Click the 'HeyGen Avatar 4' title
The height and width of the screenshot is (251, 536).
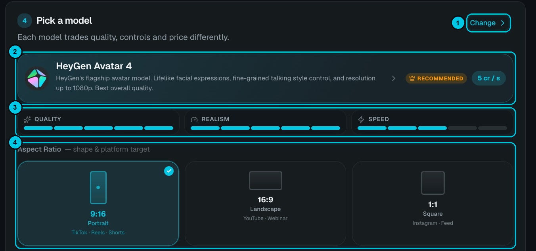pyautogui.click(x=94, y=66)
